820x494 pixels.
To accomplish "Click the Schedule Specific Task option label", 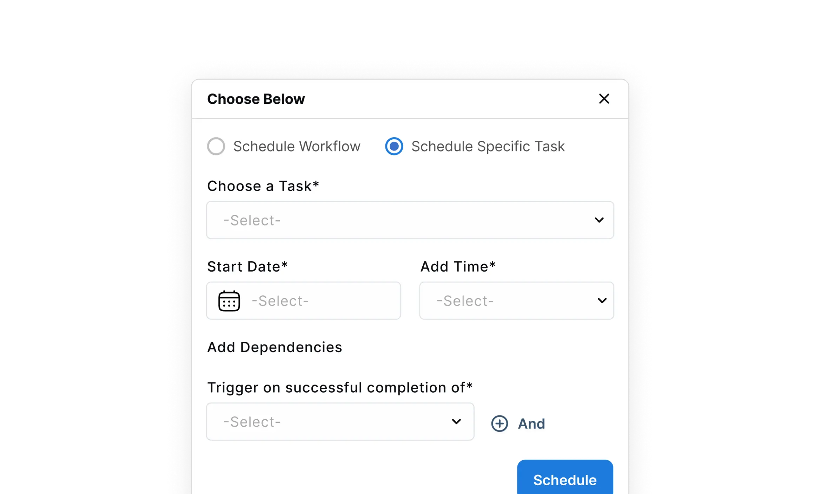I will pos(488,146).
